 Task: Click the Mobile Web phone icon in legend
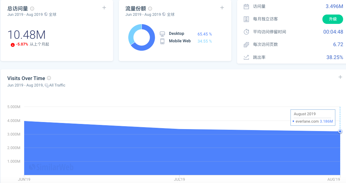(x=163, y=41)
